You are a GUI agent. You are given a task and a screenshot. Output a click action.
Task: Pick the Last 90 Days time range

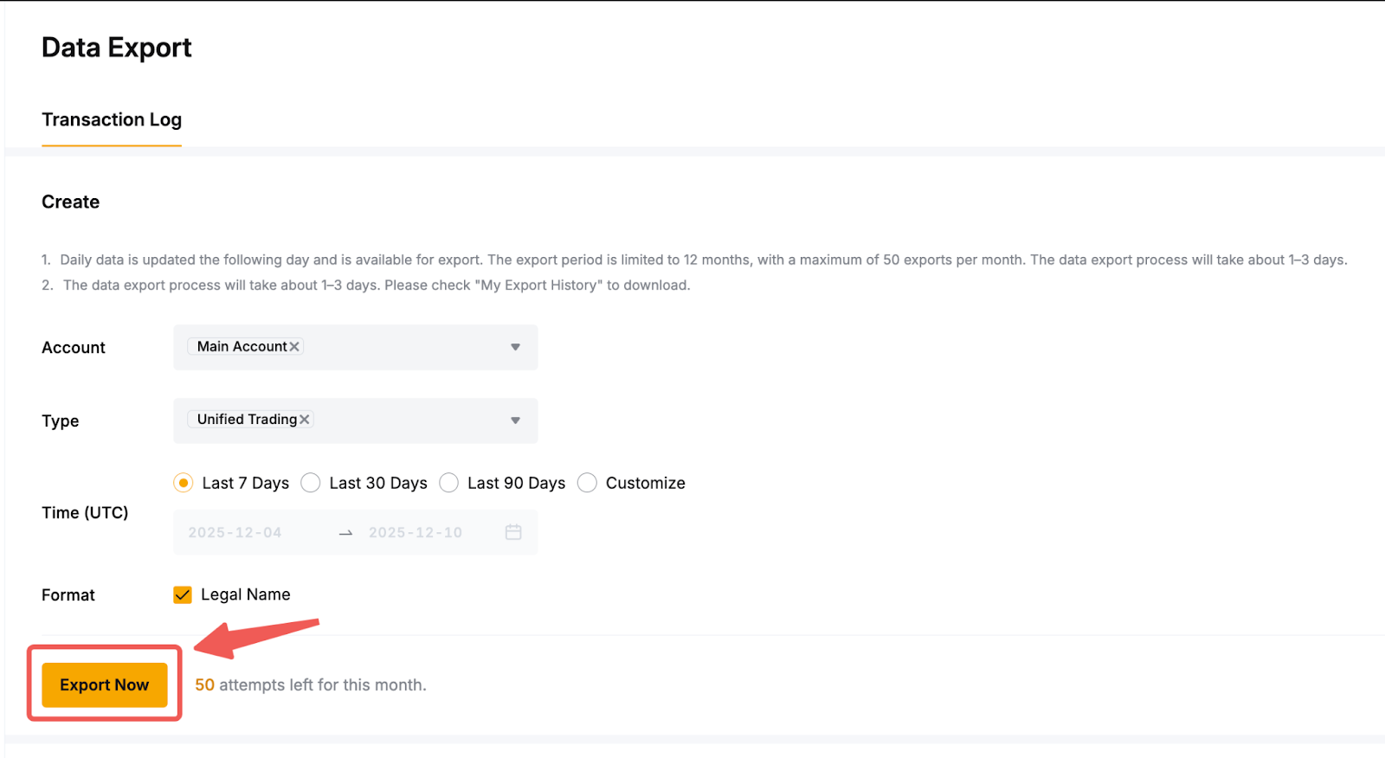pyautogui.click(x=449, y=483)
